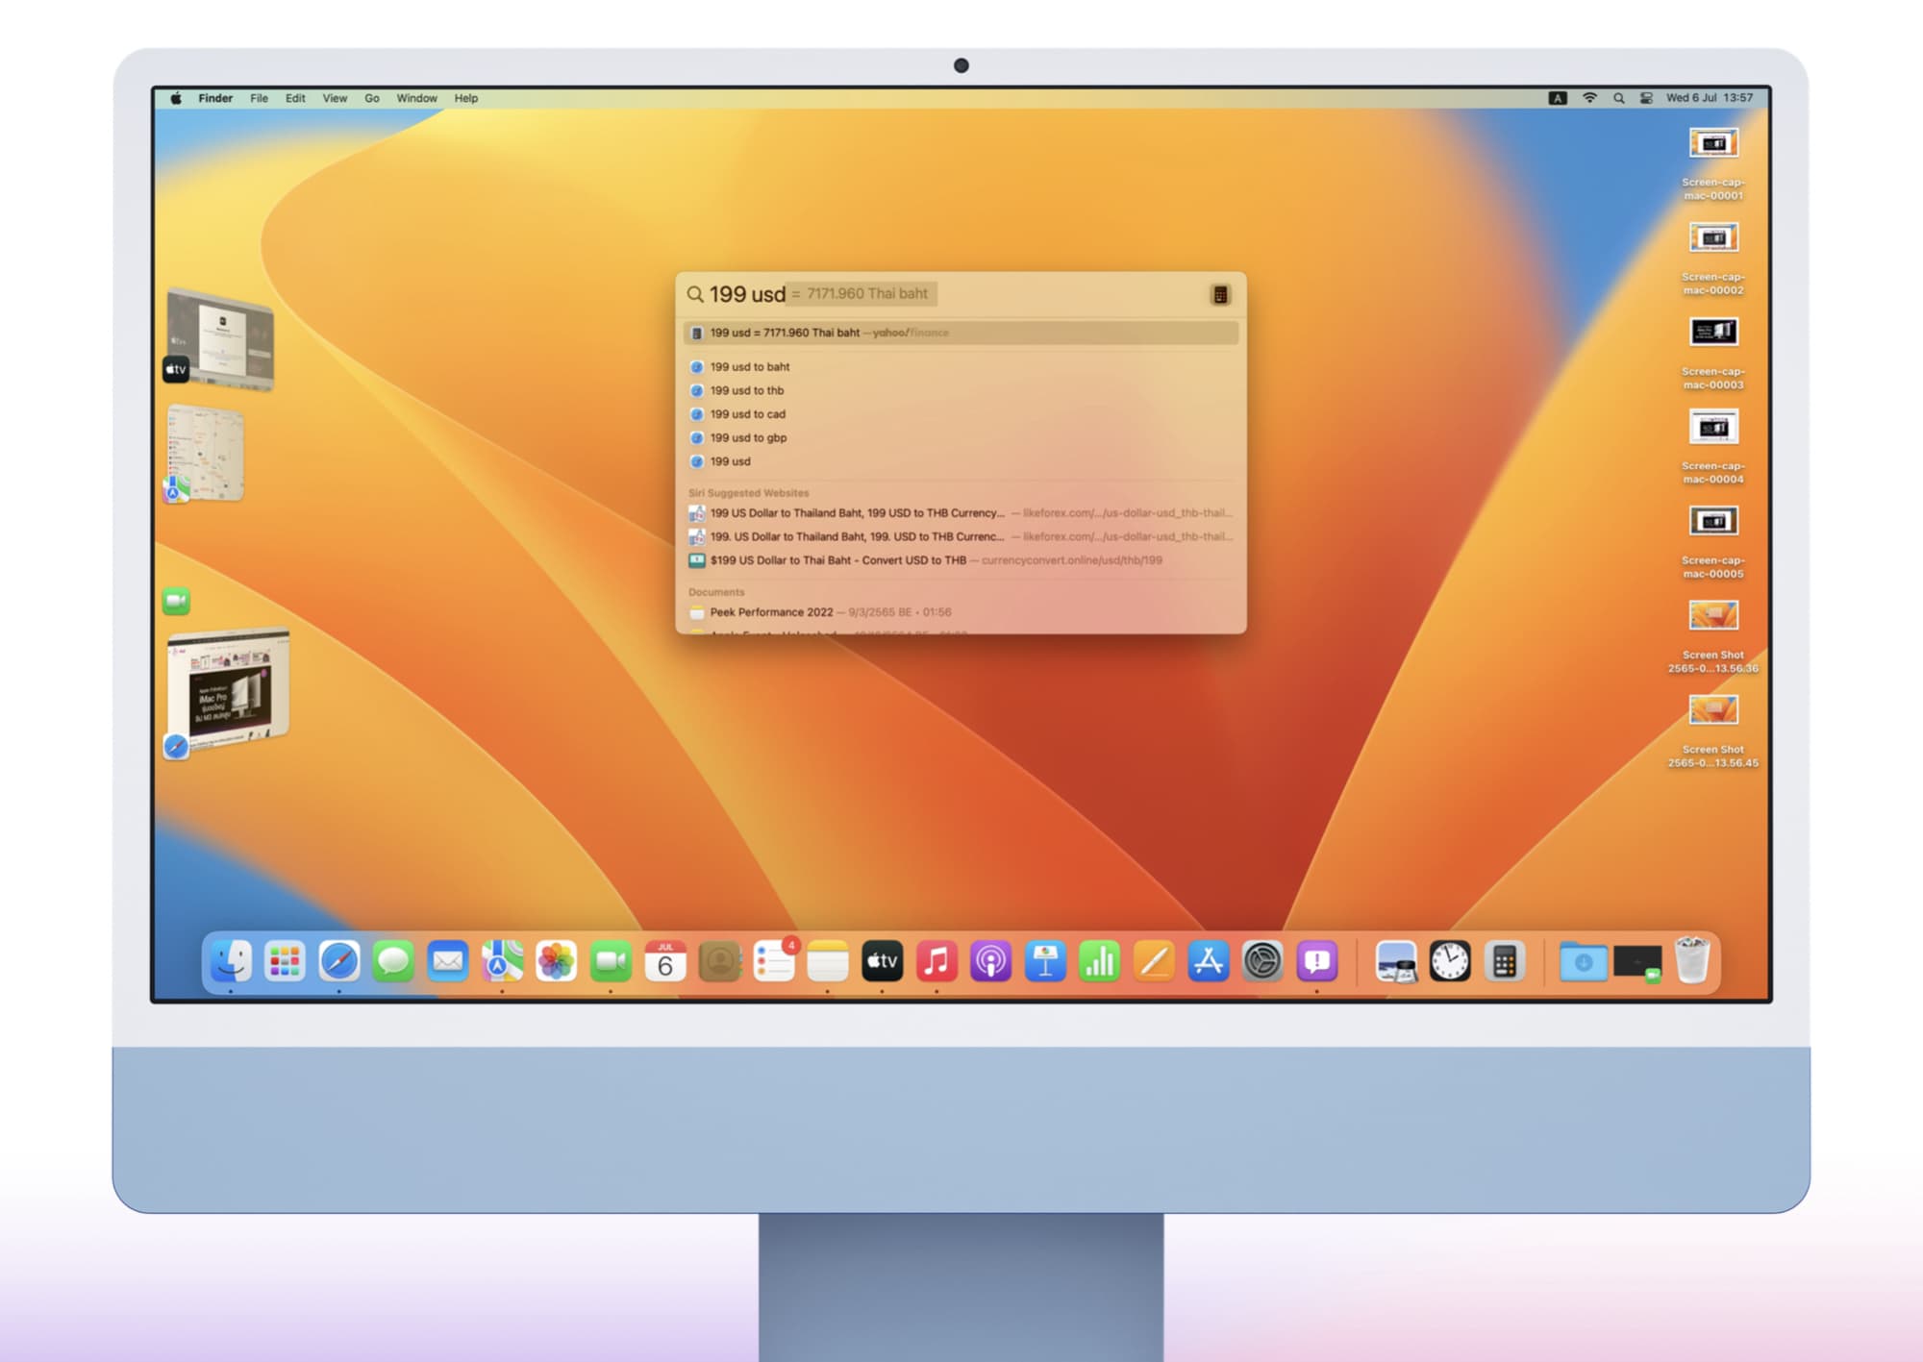1923x1362 pixels.
Task: Click calculator icon in Spotlight search bar
Action: (1219, 295)
